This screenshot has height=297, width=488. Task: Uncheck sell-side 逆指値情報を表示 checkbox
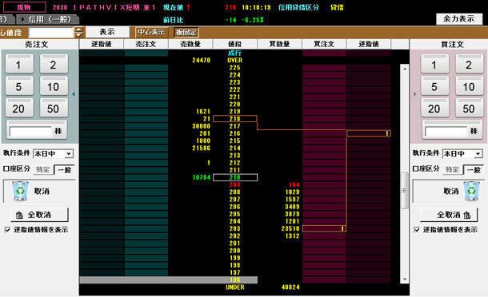pyautogui.click(x=7, y=230)
